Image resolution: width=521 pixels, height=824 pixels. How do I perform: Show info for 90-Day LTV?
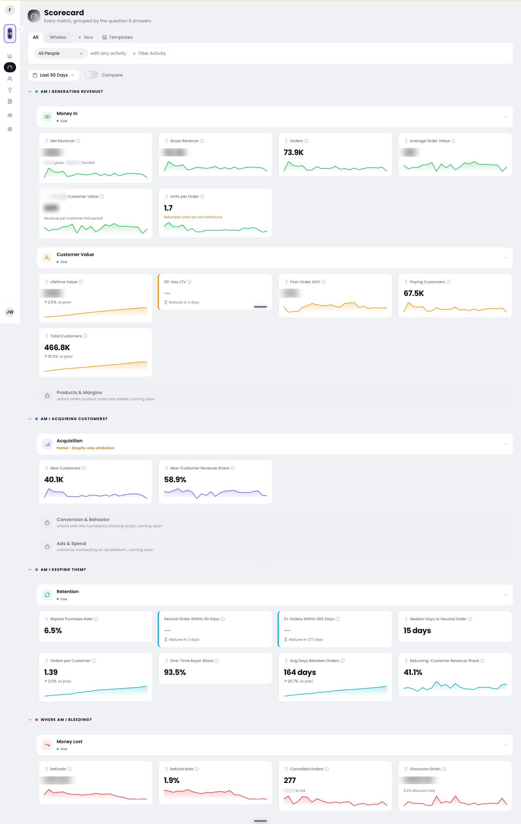point(189,282)
